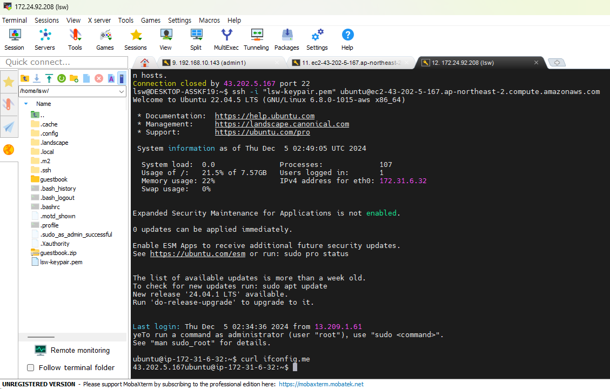Select the '..' parent folder entry
Viewport: 610px width, 389px height.
[38, 115]
